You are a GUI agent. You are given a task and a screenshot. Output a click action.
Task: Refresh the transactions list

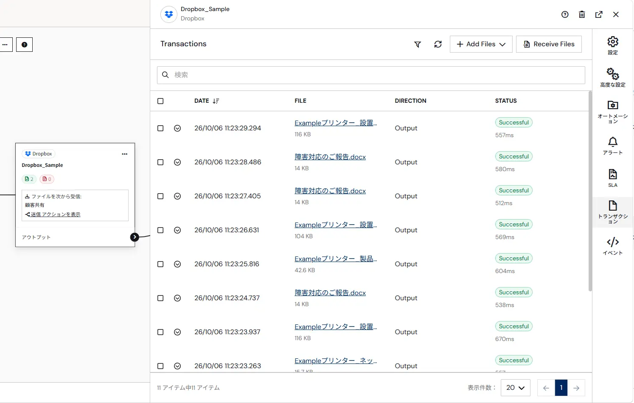coord(438,44)
